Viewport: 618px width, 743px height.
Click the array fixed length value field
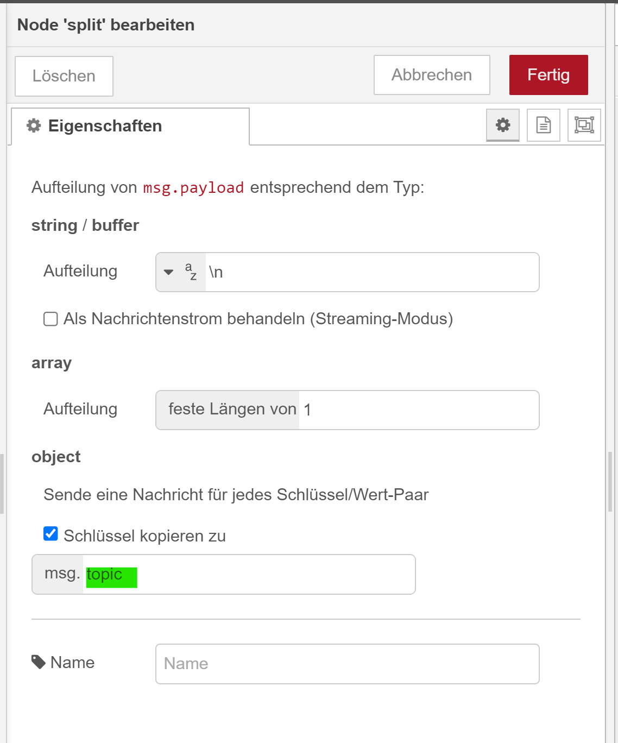pos(418,410)
